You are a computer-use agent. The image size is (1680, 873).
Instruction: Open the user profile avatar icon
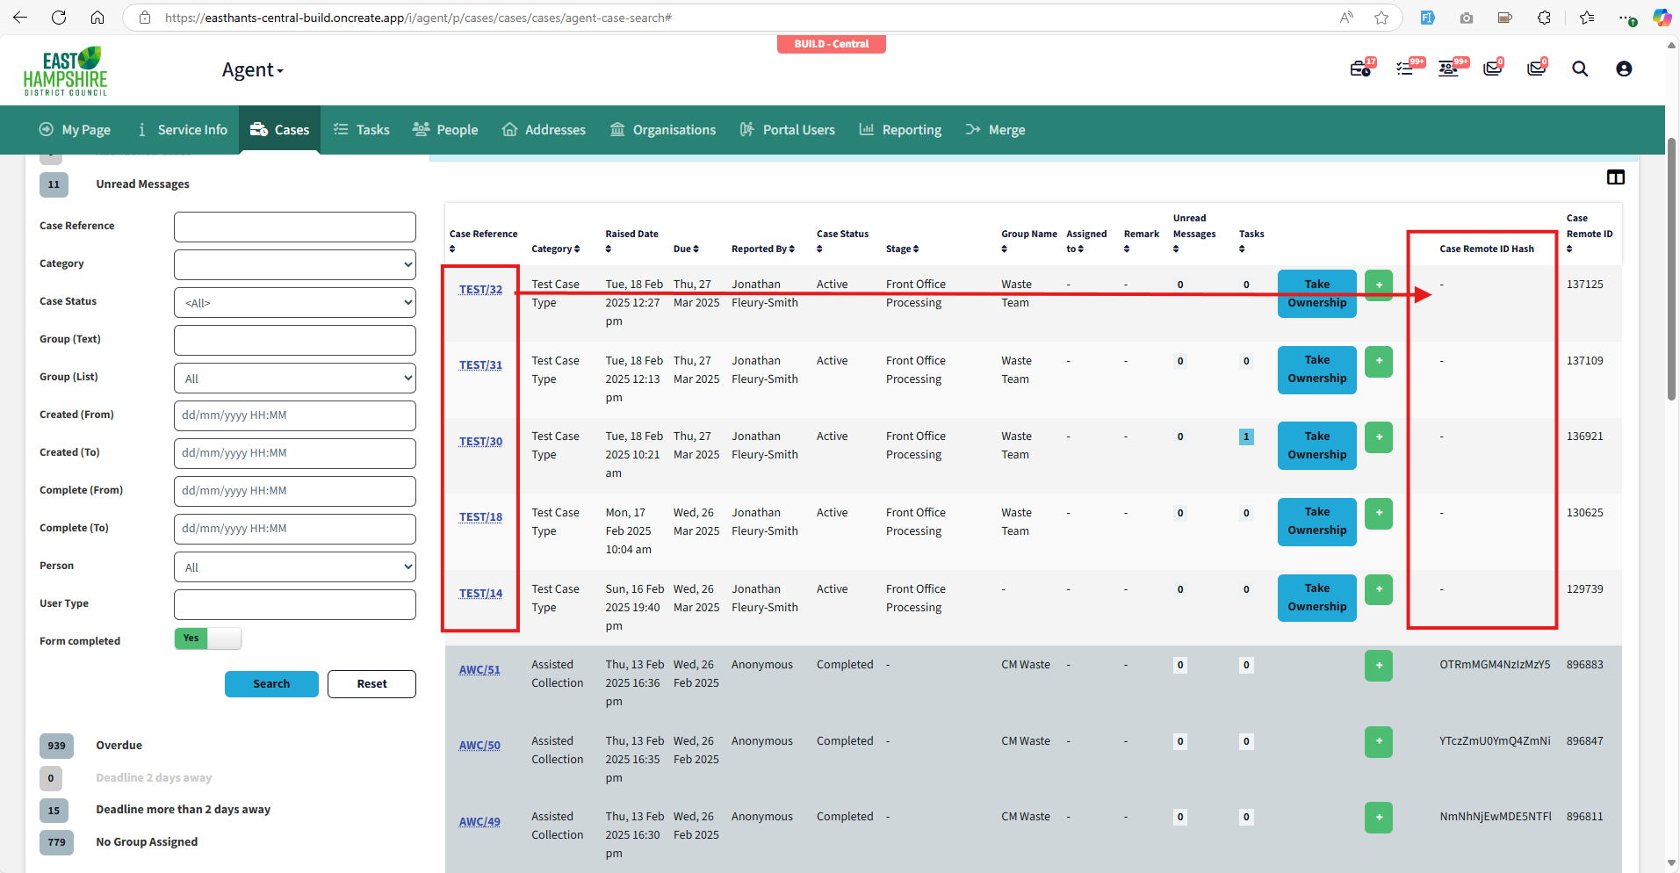pyautogui.click(x=1624, y=69)
